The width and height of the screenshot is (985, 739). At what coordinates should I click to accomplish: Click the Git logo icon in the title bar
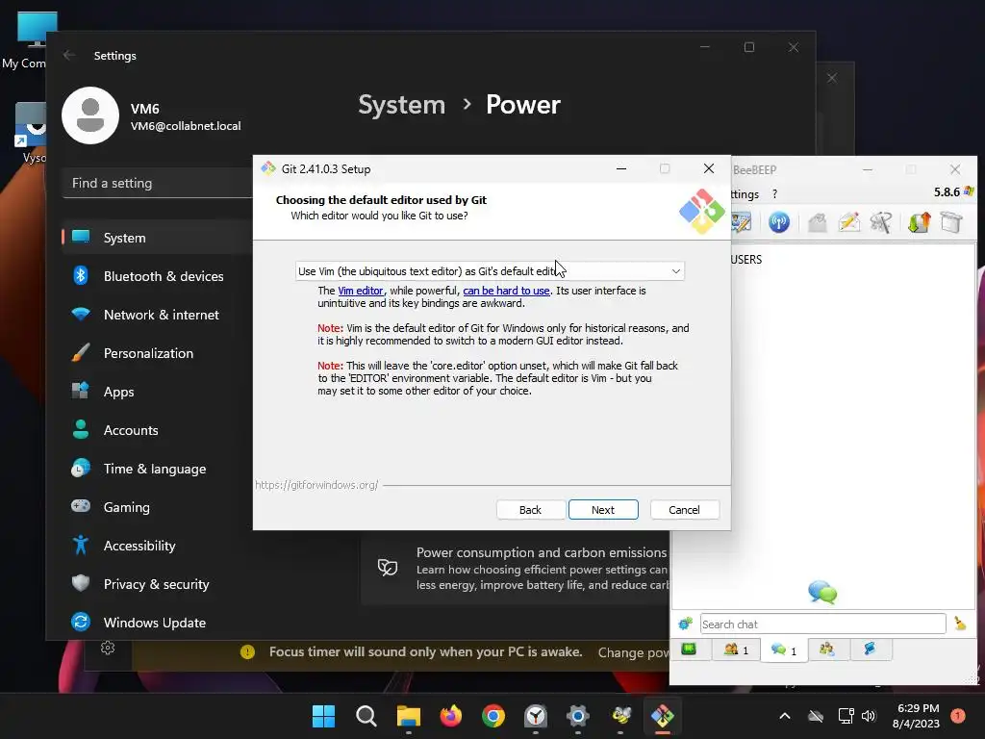point(268,168)
